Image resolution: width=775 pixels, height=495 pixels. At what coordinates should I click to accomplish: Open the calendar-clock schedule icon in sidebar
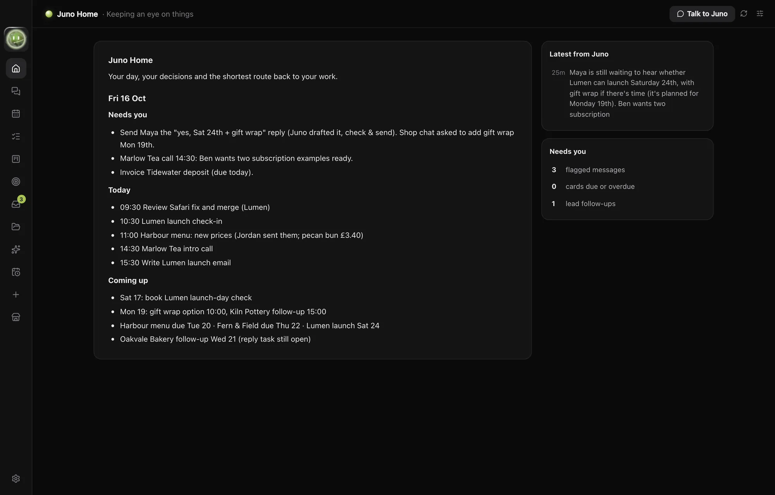pos(16,272)
